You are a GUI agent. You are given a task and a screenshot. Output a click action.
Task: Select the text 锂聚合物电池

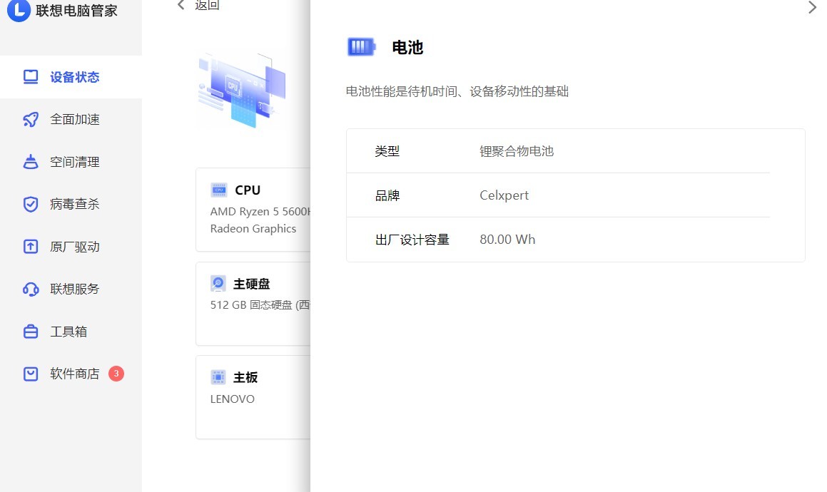517,151
